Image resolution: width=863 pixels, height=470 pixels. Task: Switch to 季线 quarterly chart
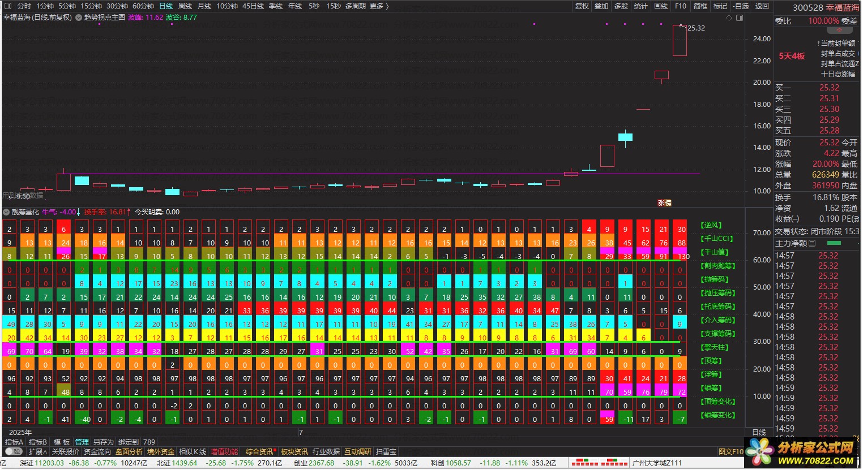(276, 6)
